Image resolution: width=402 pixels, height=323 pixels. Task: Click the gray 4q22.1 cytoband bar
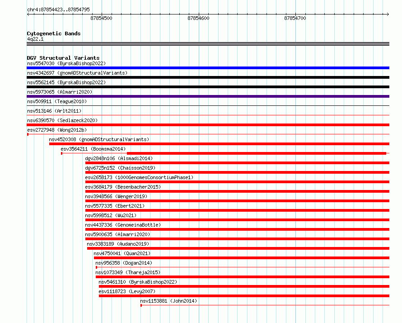(x=208, y=44)
